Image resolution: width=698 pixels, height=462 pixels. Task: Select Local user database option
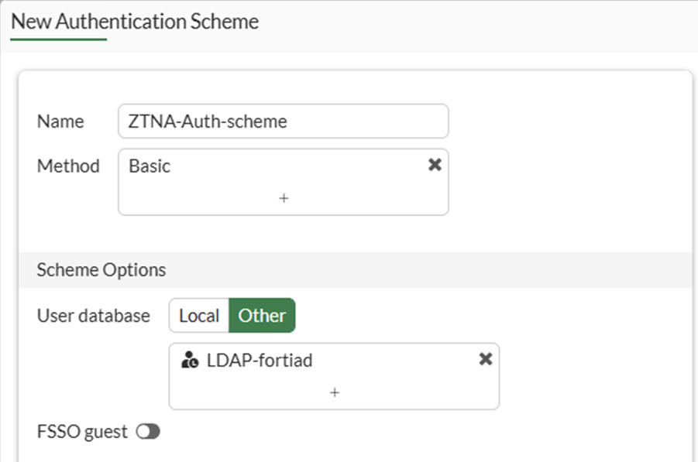199,316
